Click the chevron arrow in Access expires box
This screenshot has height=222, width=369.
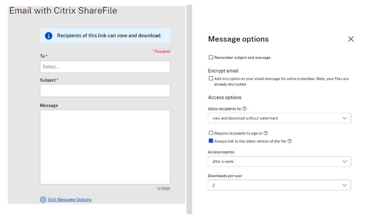(344, 161)
